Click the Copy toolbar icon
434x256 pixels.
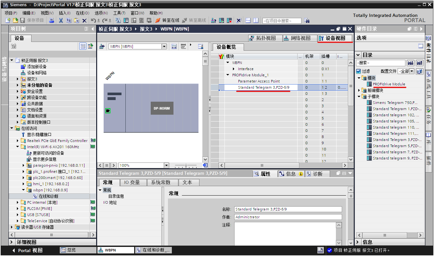click(69, 20)
